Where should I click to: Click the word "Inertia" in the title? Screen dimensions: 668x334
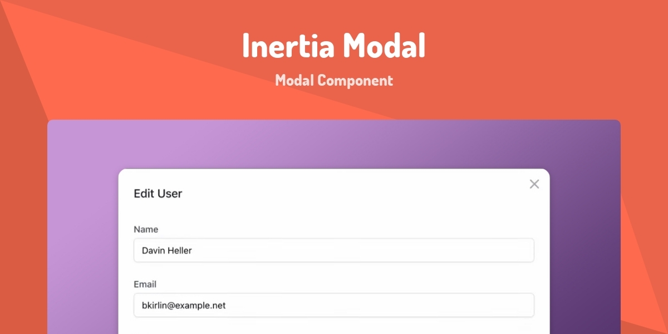tap(288, 46)
